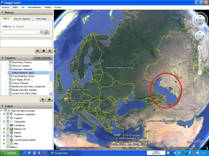Uncheck the Relieve layer

pyautogui.click(x=8, y=147)
